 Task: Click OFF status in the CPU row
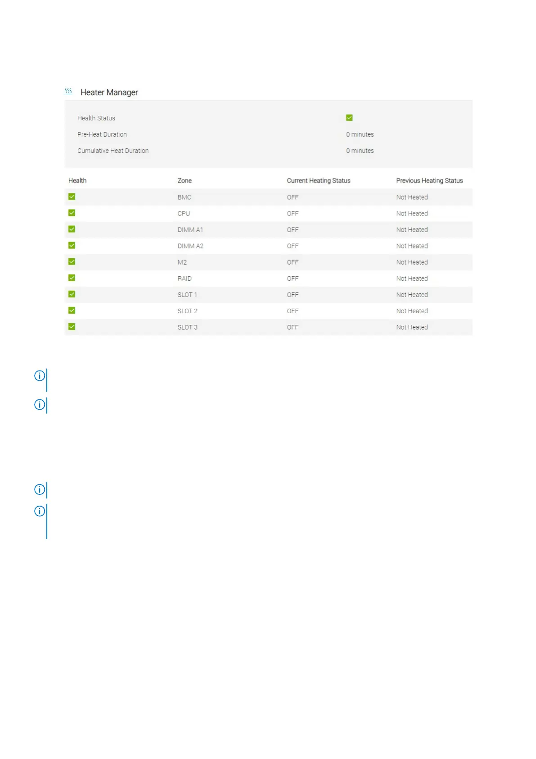coord(293,214)
